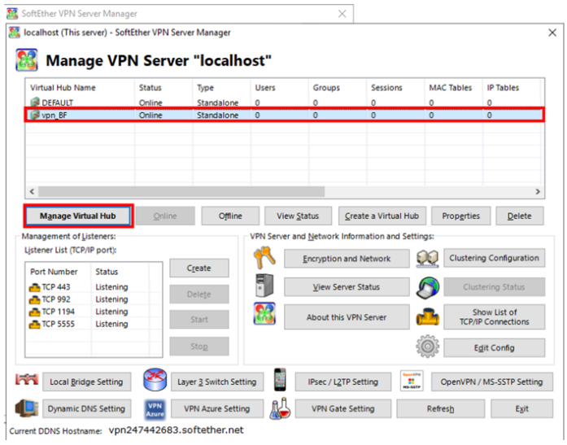Select the DEFAULT virtual hub row
The image size is (567, 445).
pyautogui.click(x=57, y=103)
